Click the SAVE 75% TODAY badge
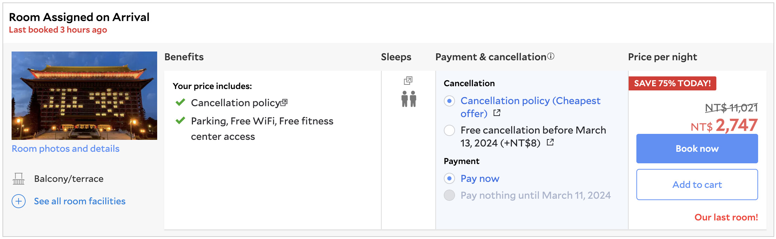This screenshot has width=776, height=239. [672, 83]
